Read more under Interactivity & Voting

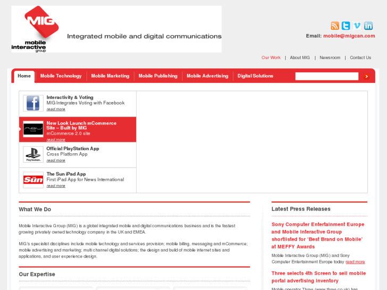click(x=56, y=109)
